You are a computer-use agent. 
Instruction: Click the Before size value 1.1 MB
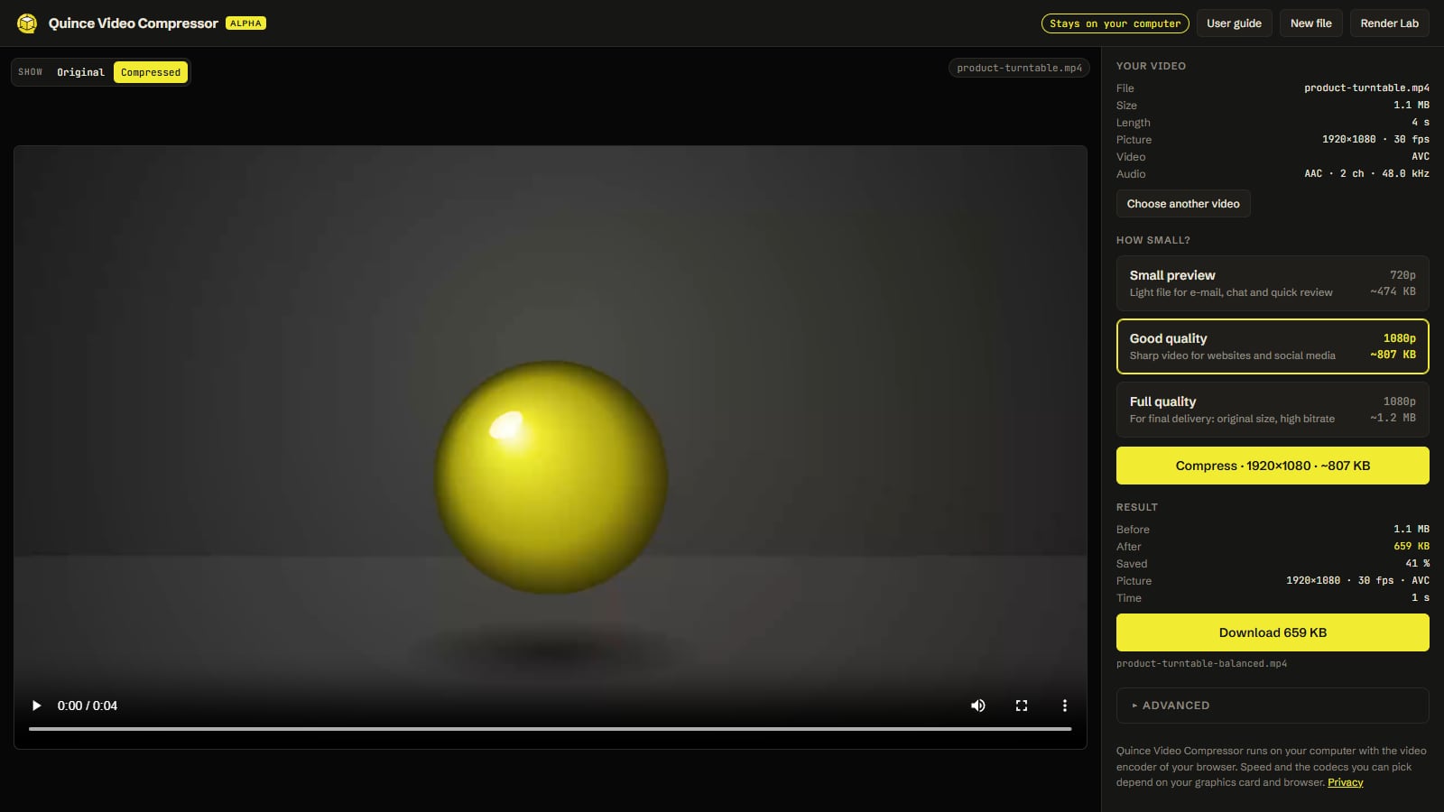[x=1412, y=530]
